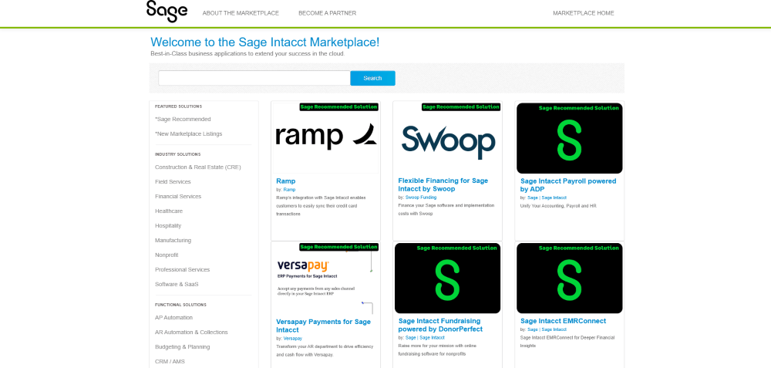Open About the Marketplace menu item
Image resolution: width=771 pixels, height=368 pixels.
pyautogui.click(x=241, y=13)
